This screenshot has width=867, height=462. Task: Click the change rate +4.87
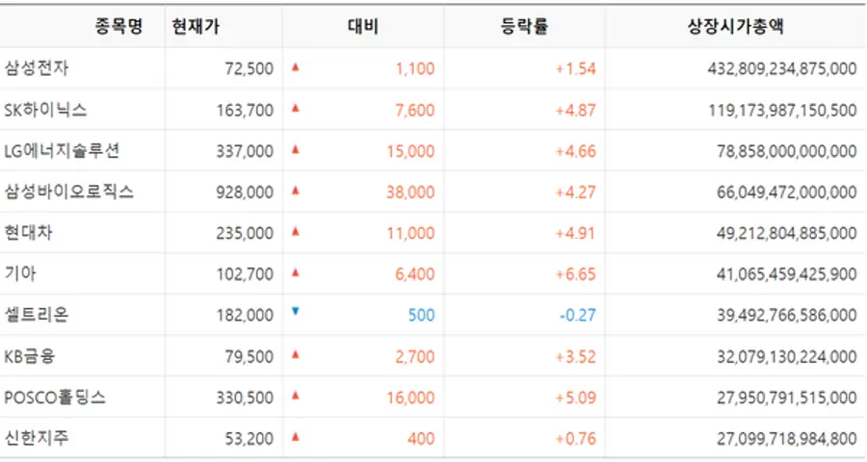tap(576, 110)
